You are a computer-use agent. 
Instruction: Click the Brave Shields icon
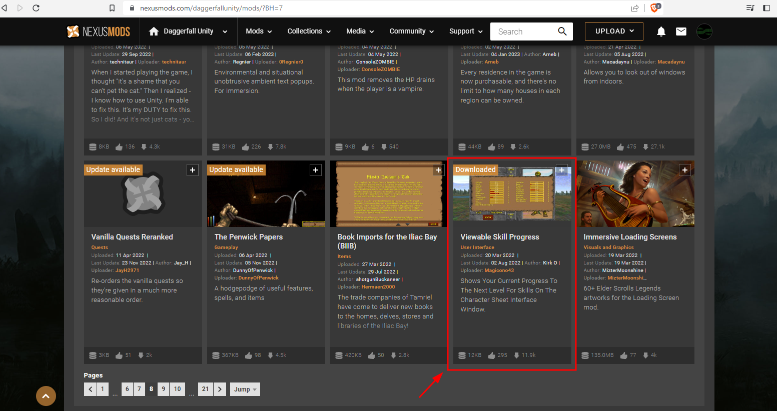click(655, 8)
